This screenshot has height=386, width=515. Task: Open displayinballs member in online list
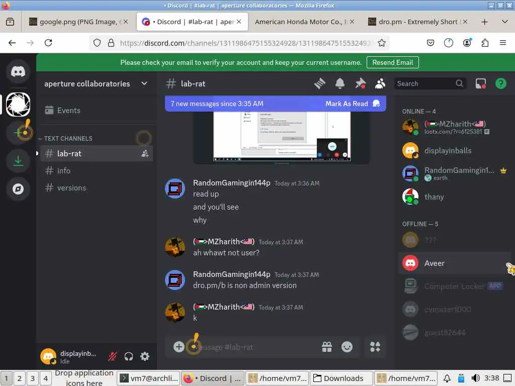[455, 151]
